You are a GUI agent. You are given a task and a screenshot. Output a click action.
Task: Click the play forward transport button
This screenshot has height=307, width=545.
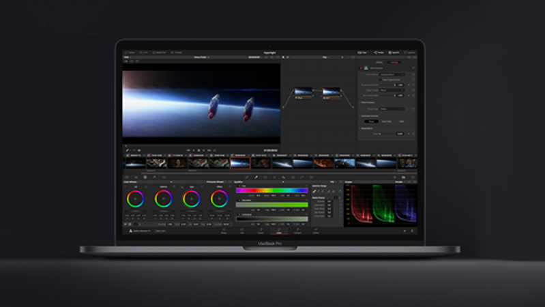coord(204,151)
